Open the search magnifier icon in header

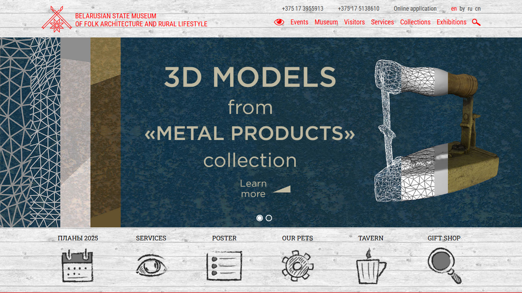tap(476, 22)
